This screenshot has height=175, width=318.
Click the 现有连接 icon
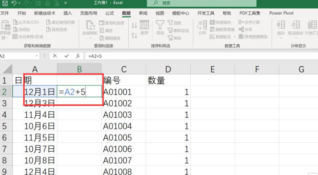click(48, 29)
